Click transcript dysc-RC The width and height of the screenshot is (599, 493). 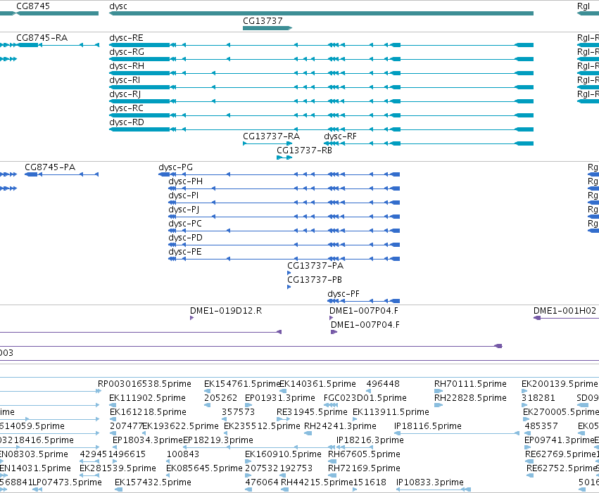pos(321,115)
